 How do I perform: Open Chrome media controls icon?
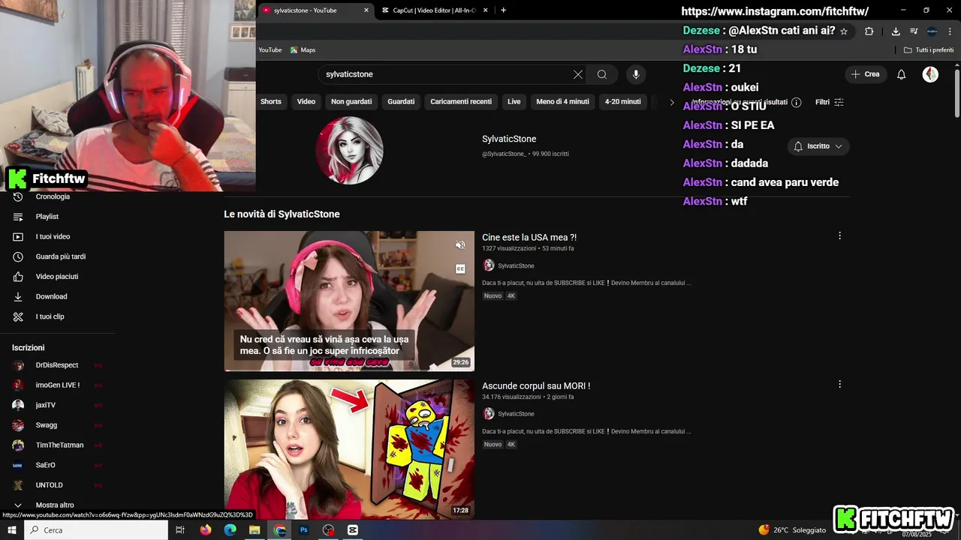pos(914,31)
